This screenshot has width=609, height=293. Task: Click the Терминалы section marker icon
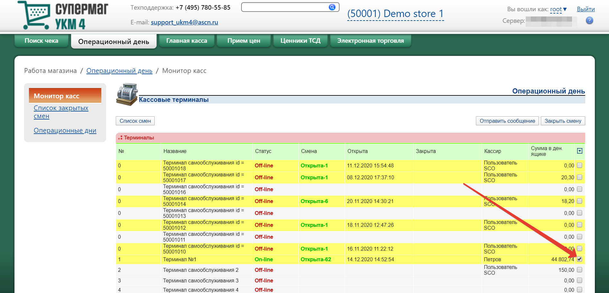coord(120,138)
